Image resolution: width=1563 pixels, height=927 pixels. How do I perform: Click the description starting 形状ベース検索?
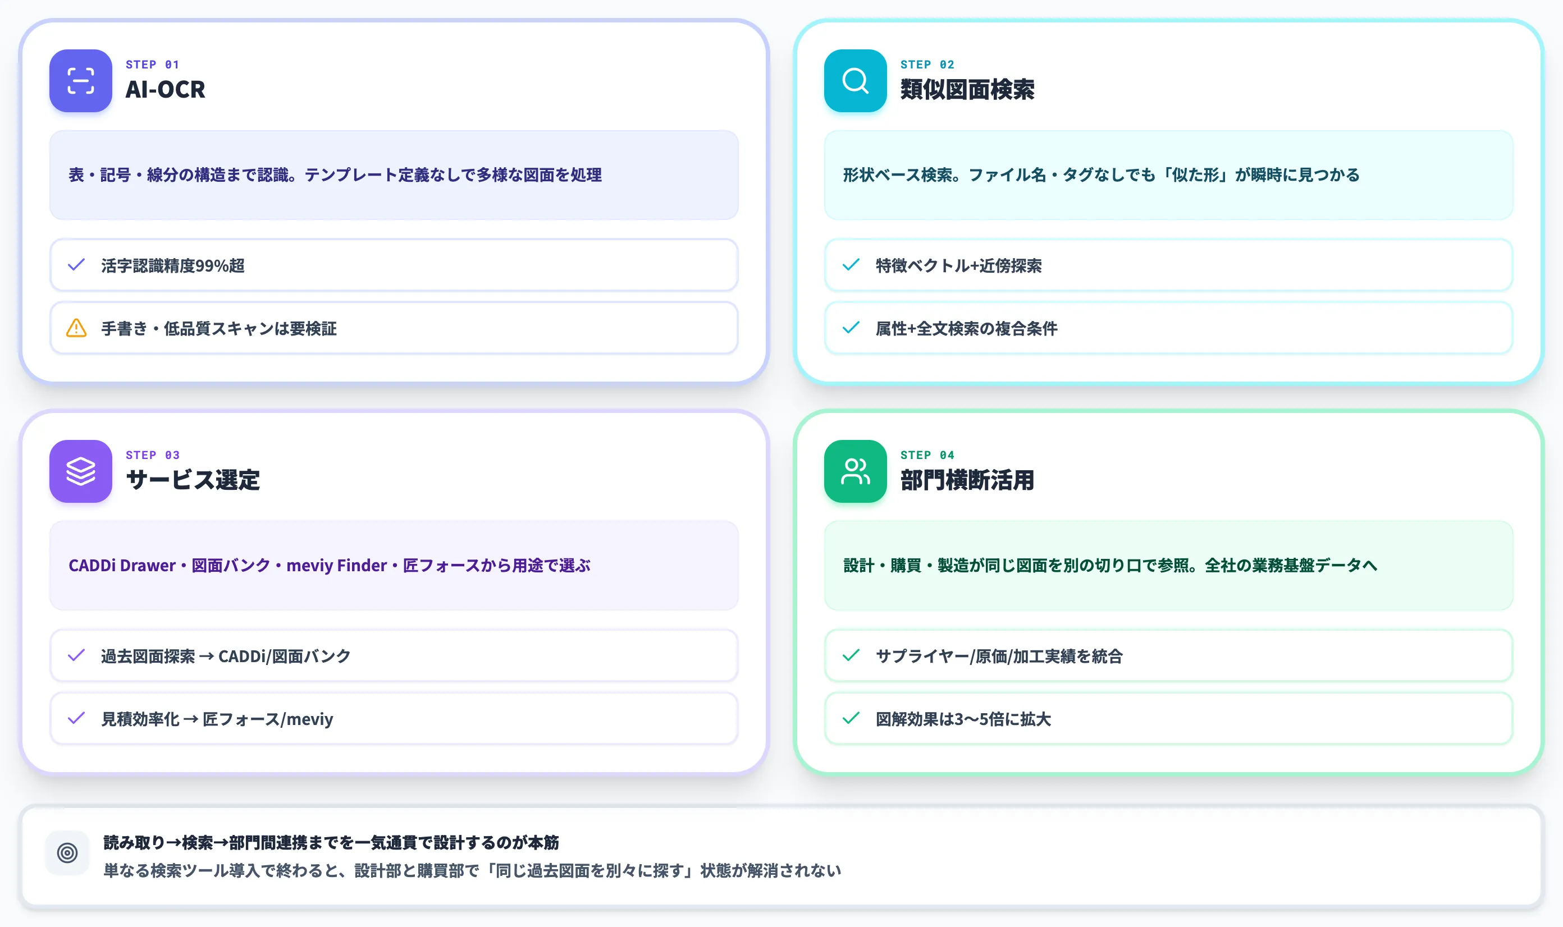click(1101, 175)
